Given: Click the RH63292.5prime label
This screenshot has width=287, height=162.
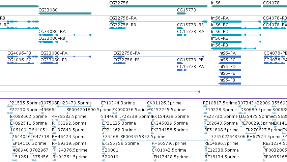Looking at the screenshot, I should tap(69, 123).
